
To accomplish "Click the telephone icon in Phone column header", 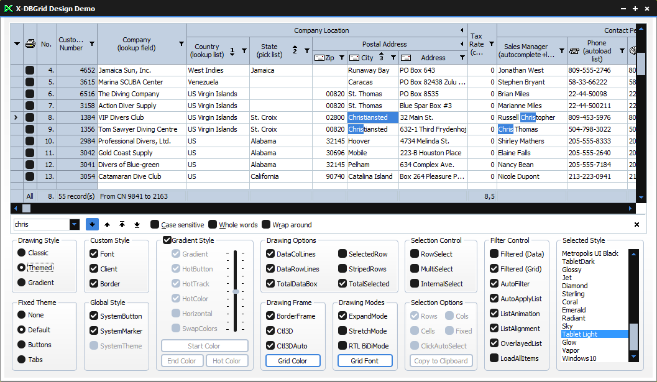I will coord(574,52).
